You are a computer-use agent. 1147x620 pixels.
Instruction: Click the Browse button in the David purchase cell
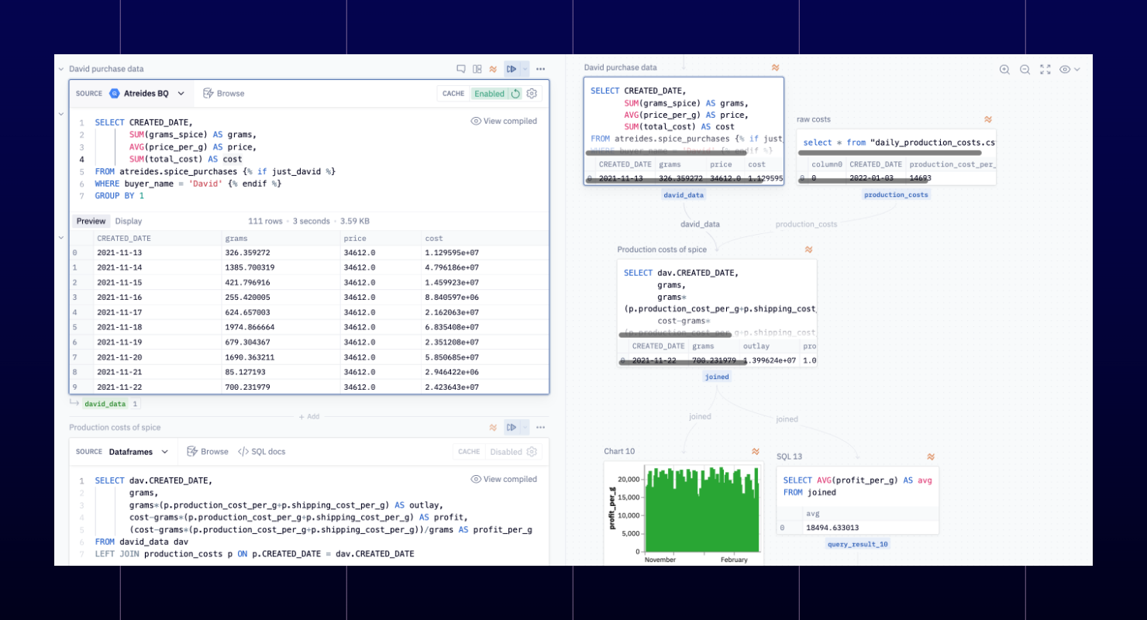pyautogui.click(x=223, y=93)
